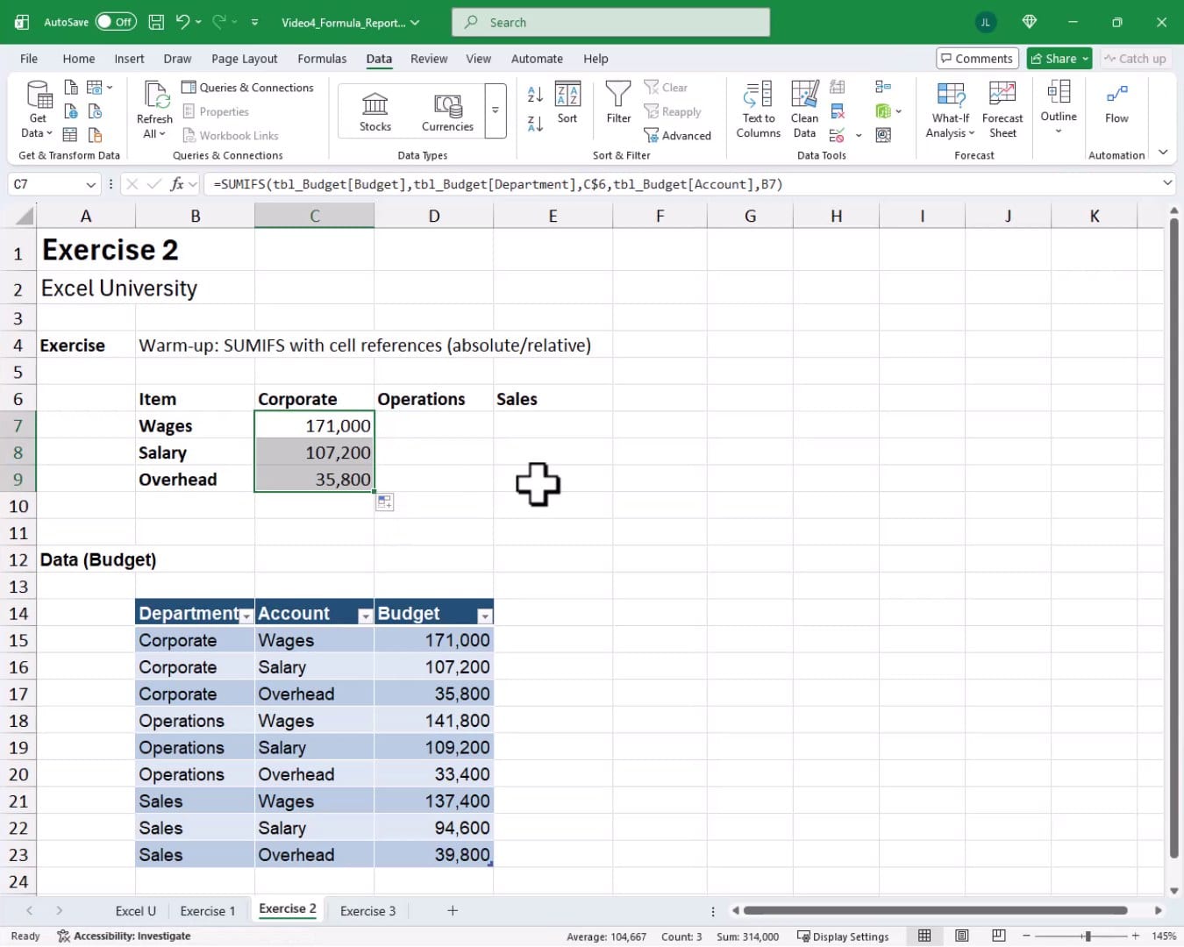Click the Flash Fill icon

coord(838,88)
